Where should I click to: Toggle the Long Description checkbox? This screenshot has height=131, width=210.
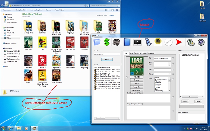click(173, 111)
